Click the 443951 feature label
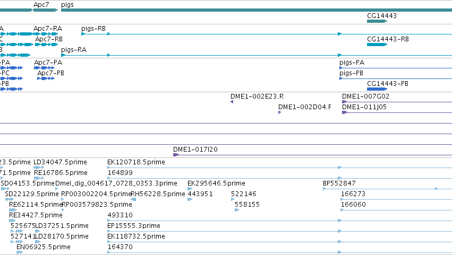The height and width of the screenshot is (255, 452). (200, 194)
